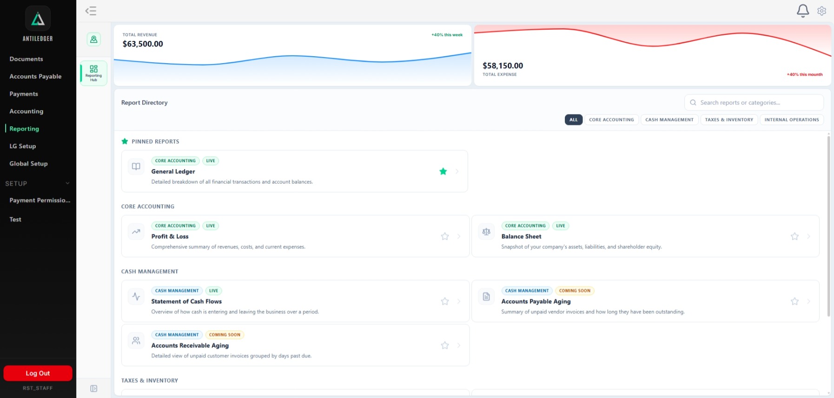
Task: Click the Statement of Cash Flows pulse icon
Action: 136,296
